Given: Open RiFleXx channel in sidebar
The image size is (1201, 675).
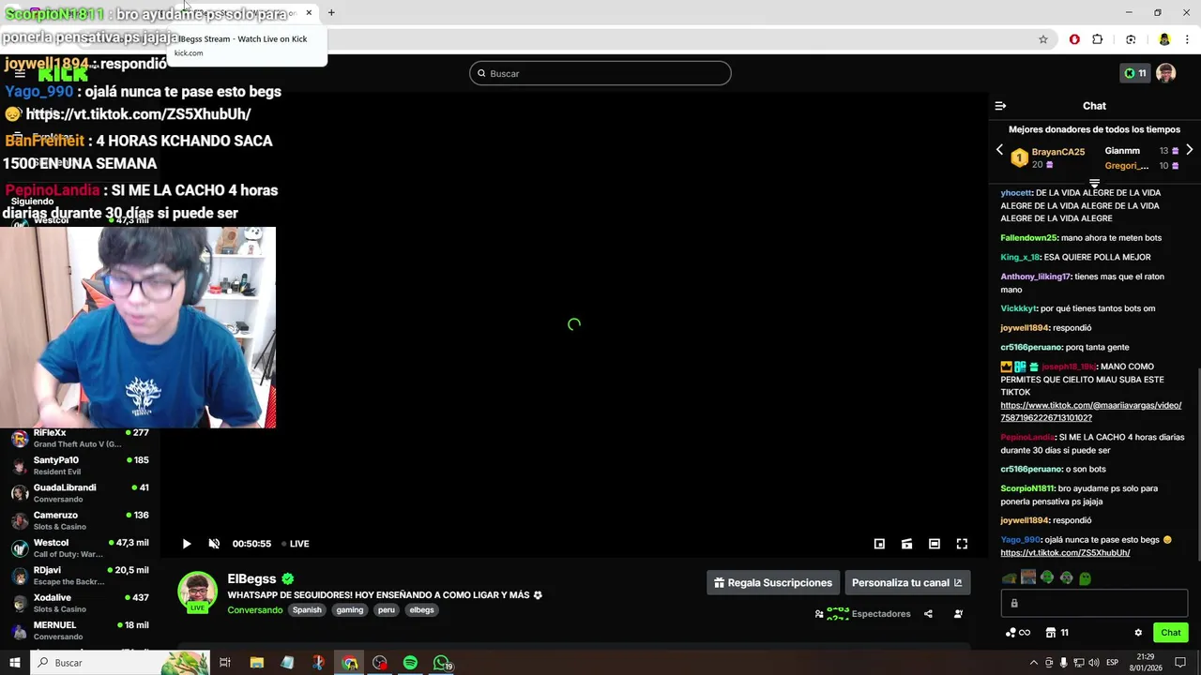Looking at the screenshot, I should point(80,438).
